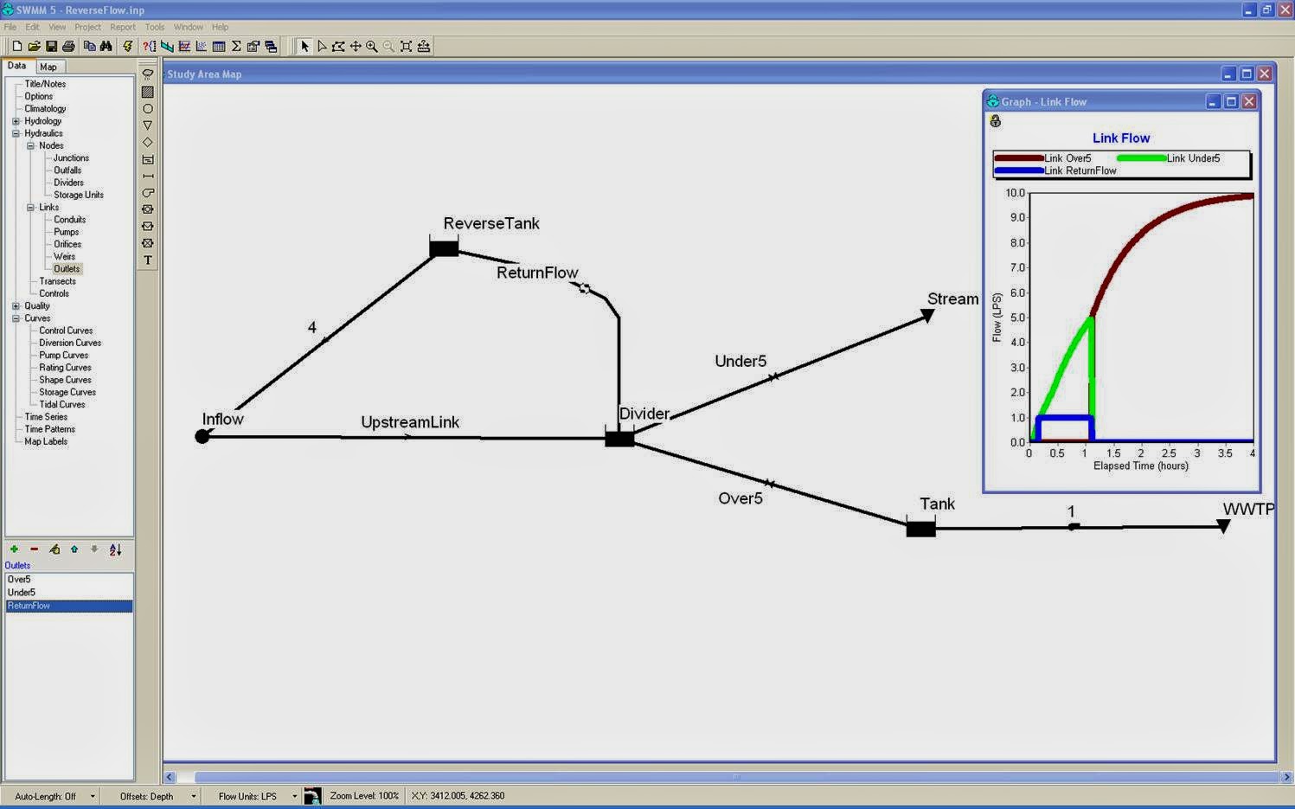Open the Project menu
This screenshot has width=1295, height=809.
tap(87, 27)
